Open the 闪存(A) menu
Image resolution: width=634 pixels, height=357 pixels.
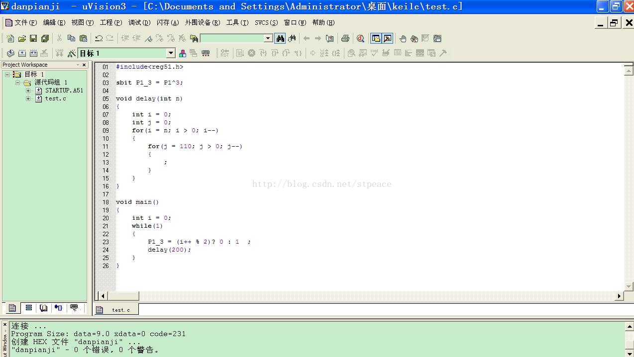point(168,22)
